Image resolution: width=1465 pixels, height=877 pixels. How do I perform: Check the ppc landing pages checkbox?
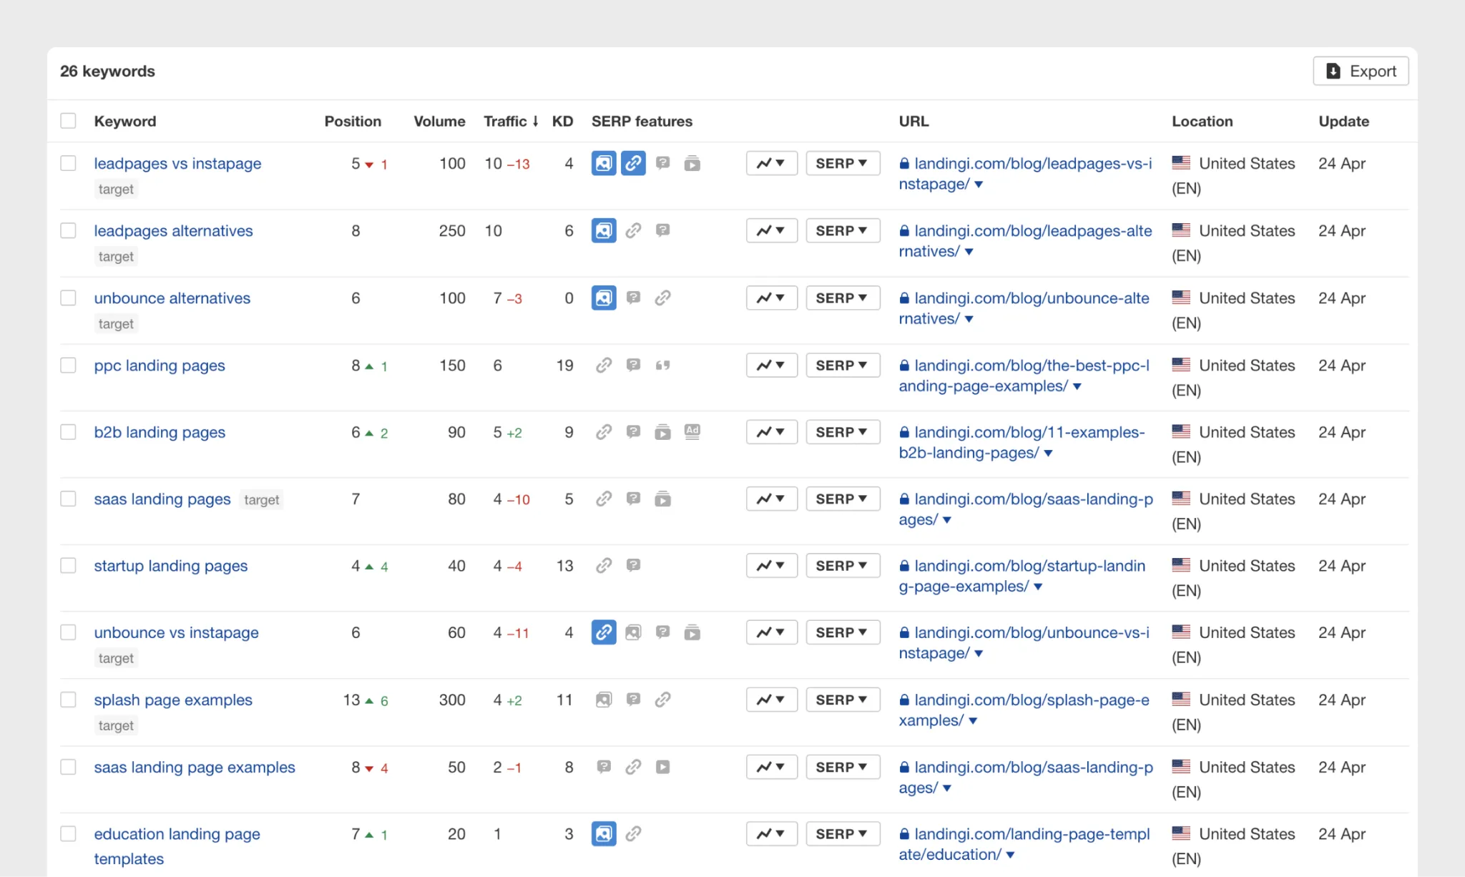click(68, 365)
